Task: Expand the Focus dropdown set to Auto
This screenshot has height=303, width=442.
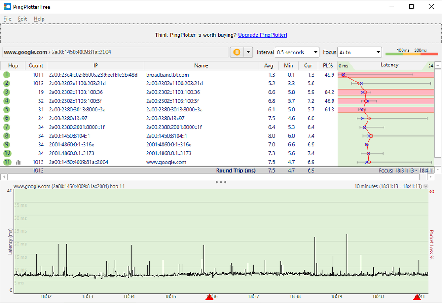Action: 359,52
